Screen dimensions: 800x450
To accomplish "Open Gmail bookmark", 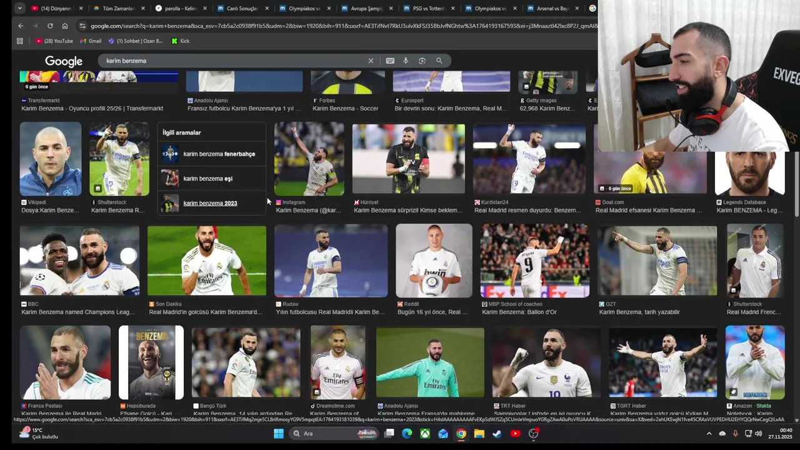I will click(x=91, y=41).
